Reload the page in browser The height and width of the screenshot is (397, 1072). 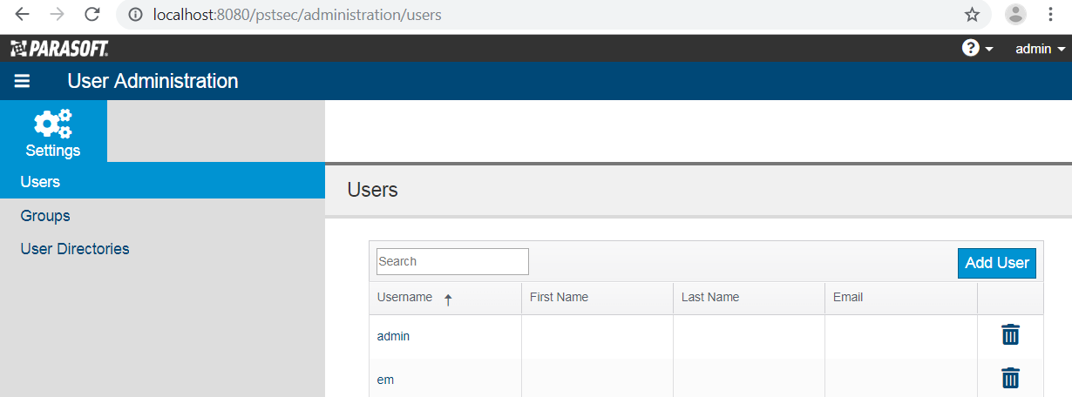click(92, 15)
